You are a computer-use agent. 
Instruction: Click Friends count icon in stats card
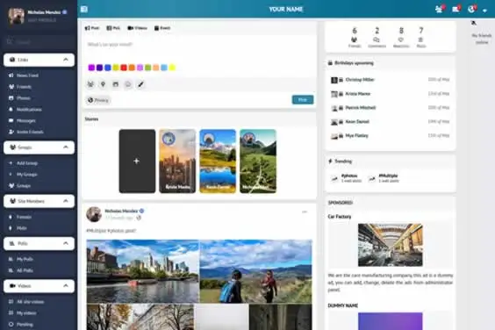click(x=354, y=39)
